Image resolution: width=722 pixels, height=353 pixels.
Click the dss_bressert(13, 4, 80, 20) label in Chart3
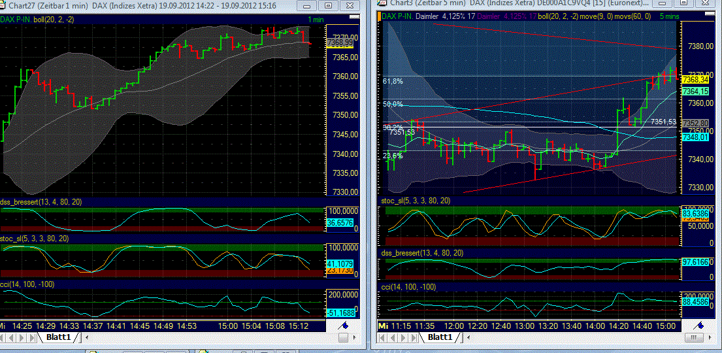tap(422, 253)
